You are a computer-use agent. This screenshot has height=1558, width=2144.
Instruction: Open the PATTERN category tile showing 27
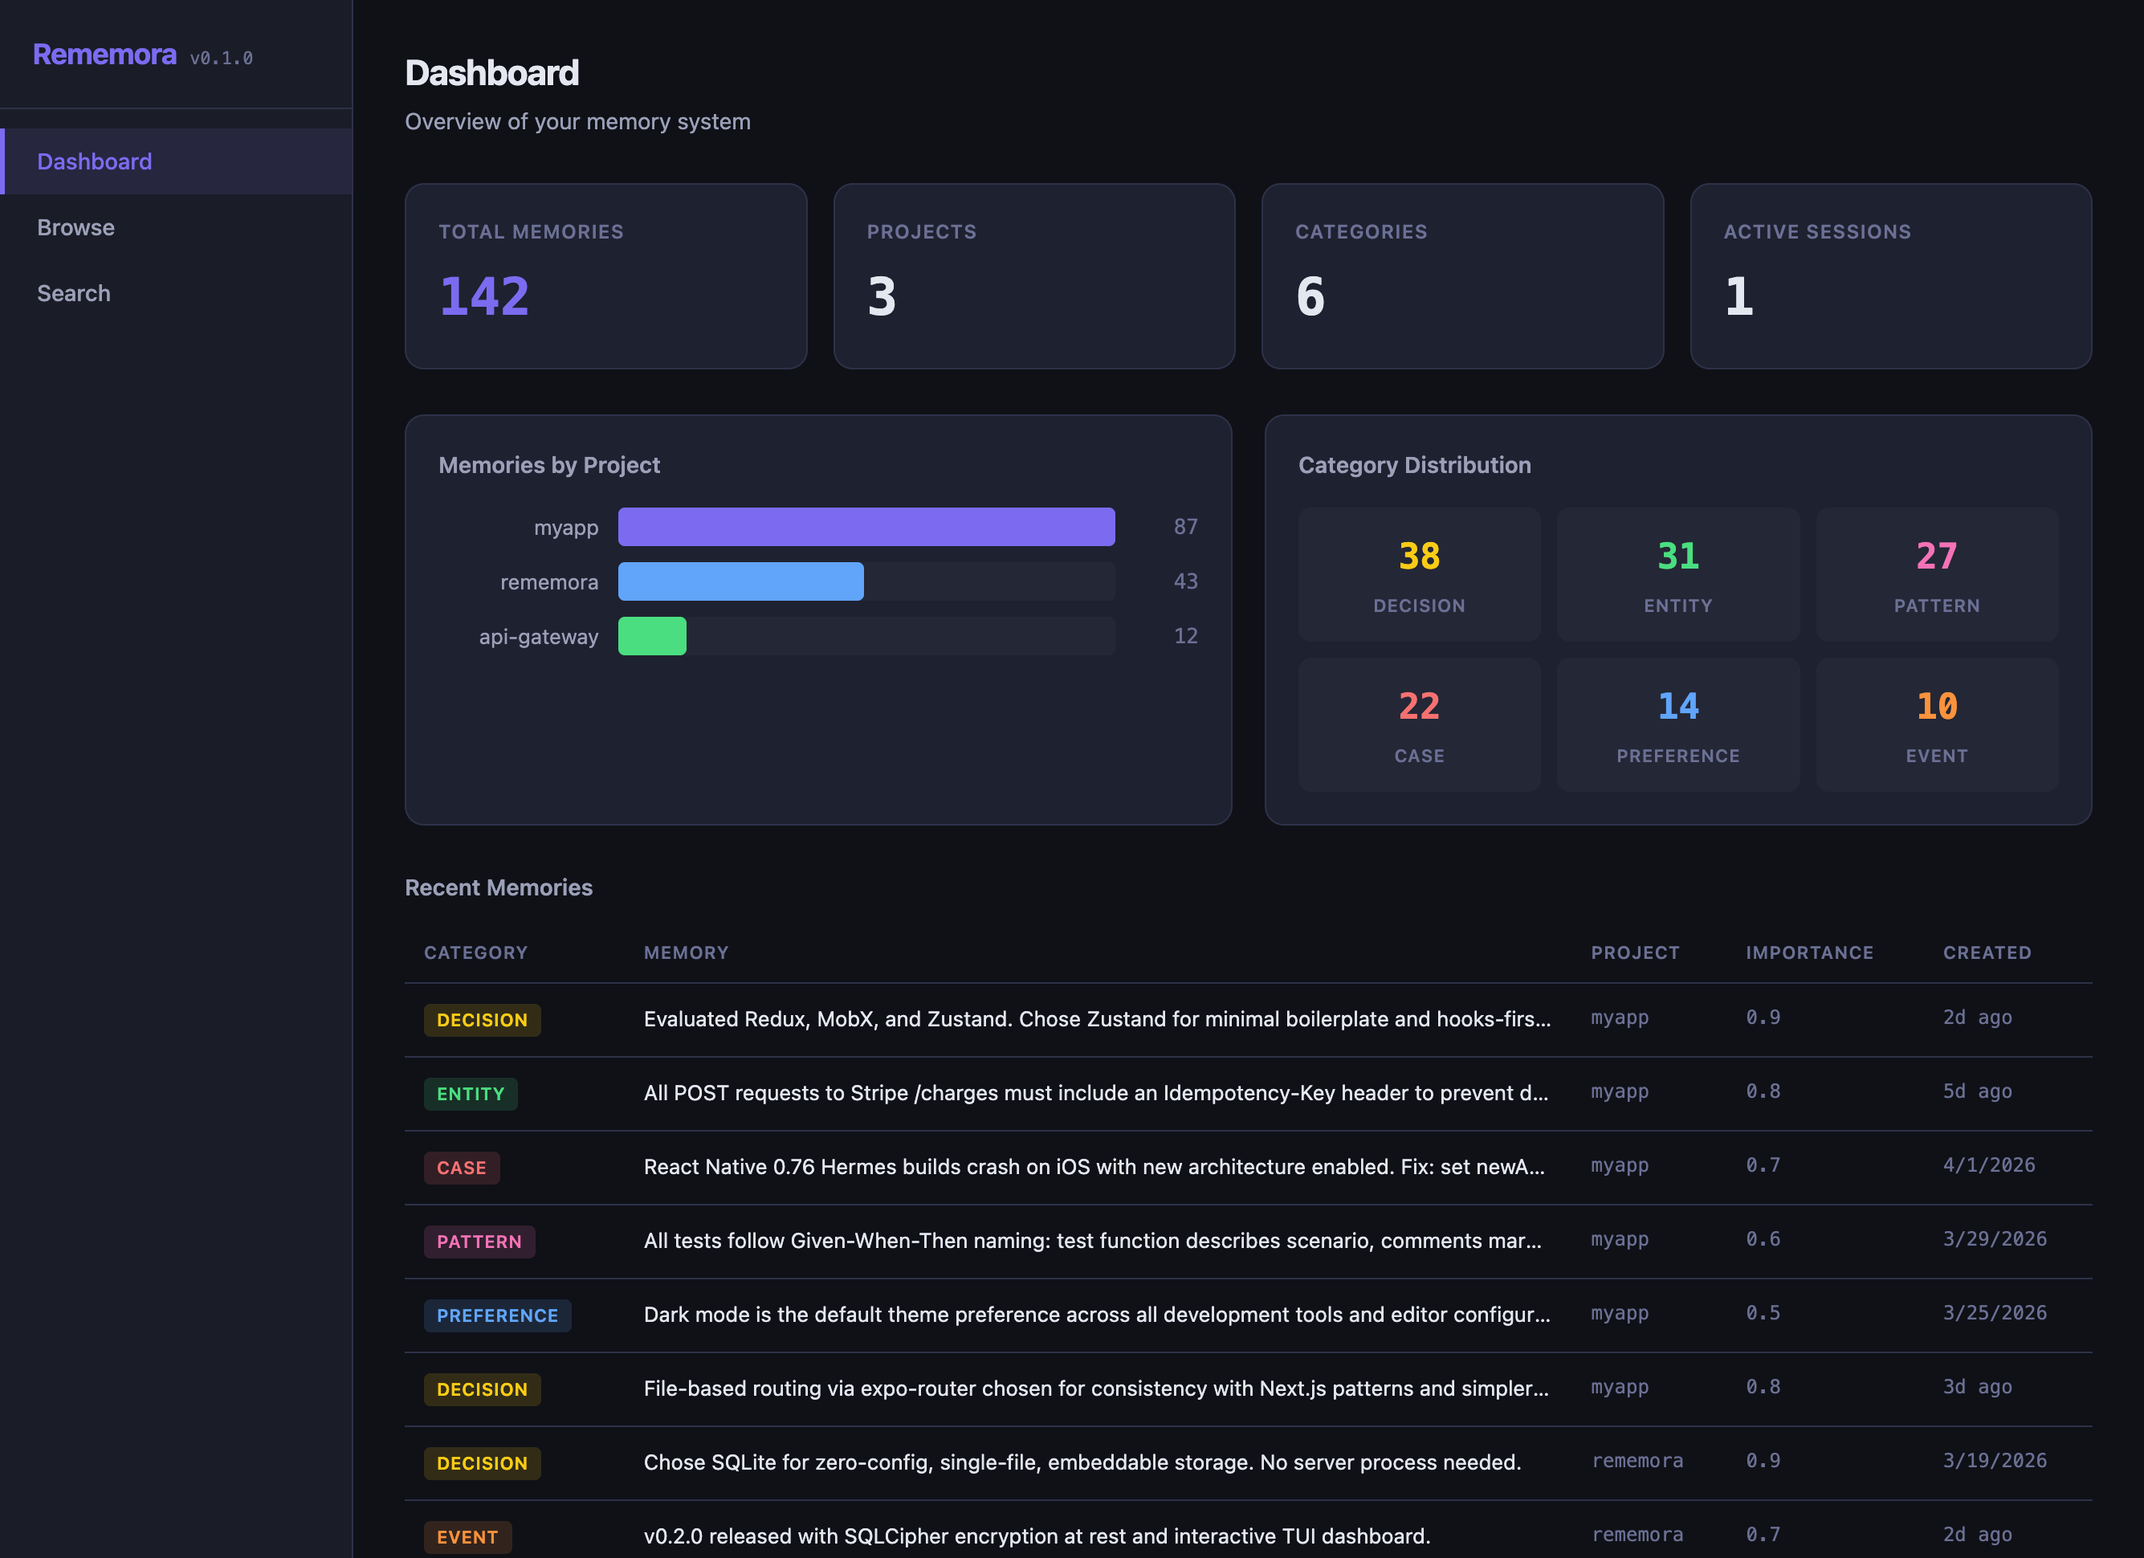(x=1937, y=575)
